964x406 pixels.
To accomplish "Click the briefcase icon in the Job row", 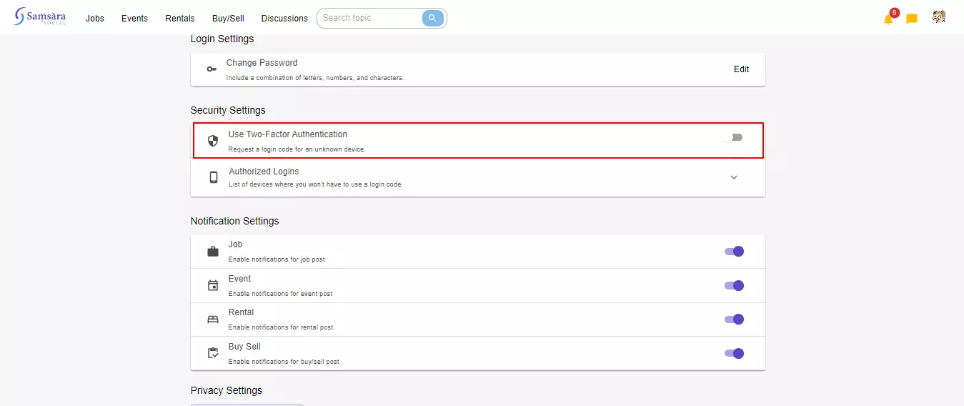I will 213,252.
